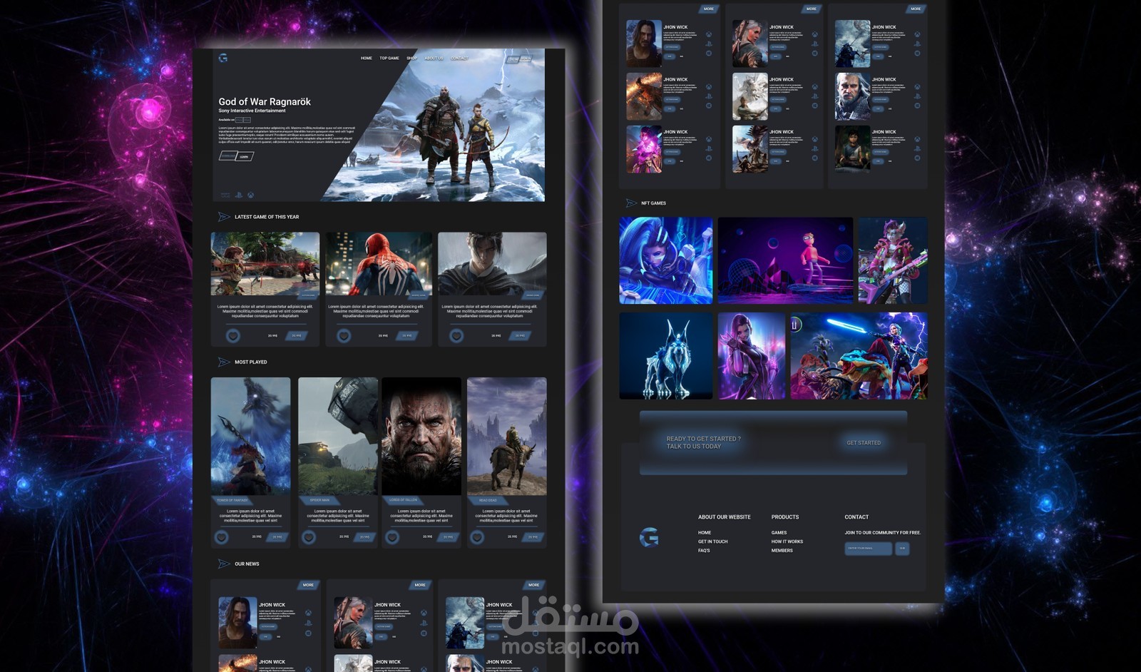Open CONTACT in the top navigation bar

point(459,58)
